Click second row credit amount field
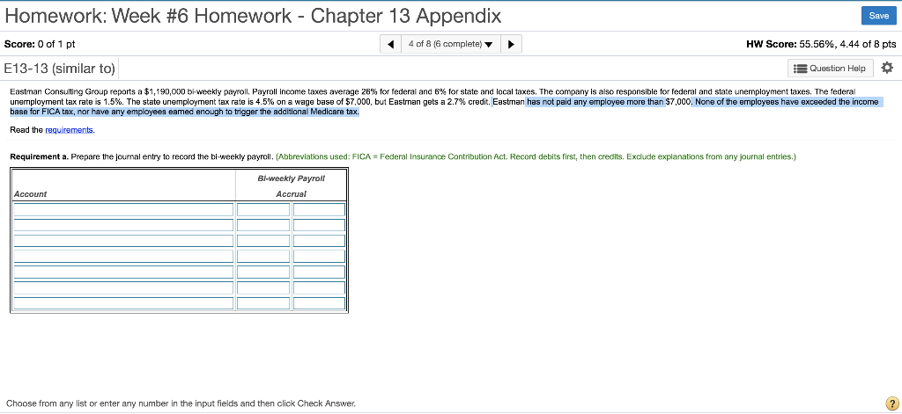This screenshot has height=414, width=902. (319, 225)
